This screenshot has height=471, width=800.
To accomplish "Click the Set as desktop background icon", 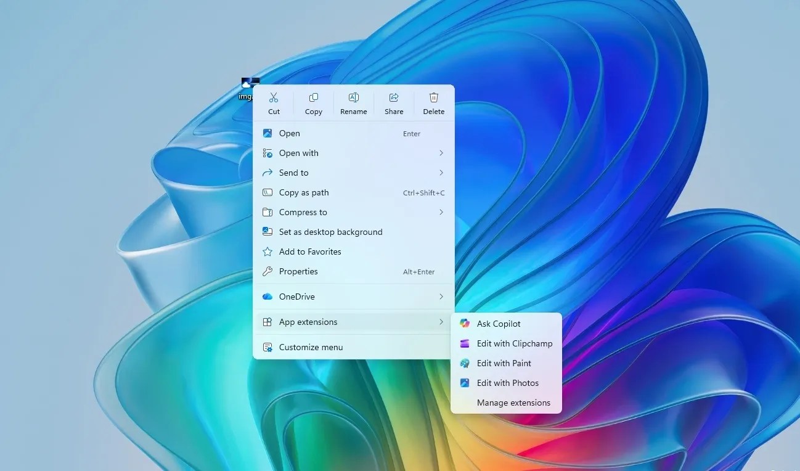I will click(267, 232).
